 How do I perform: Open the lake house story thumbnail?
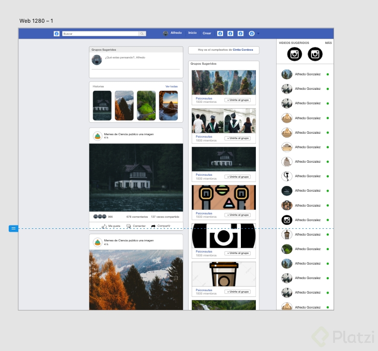[102, 105]
